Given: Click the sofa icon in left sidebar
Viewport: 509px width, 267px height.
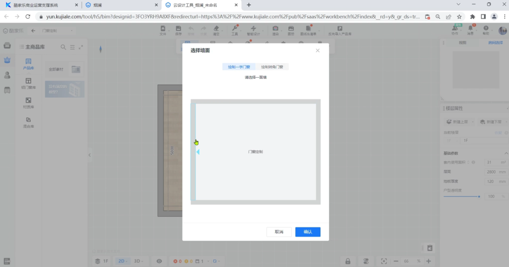Looking at the screenshot, I should pos(7,46).
